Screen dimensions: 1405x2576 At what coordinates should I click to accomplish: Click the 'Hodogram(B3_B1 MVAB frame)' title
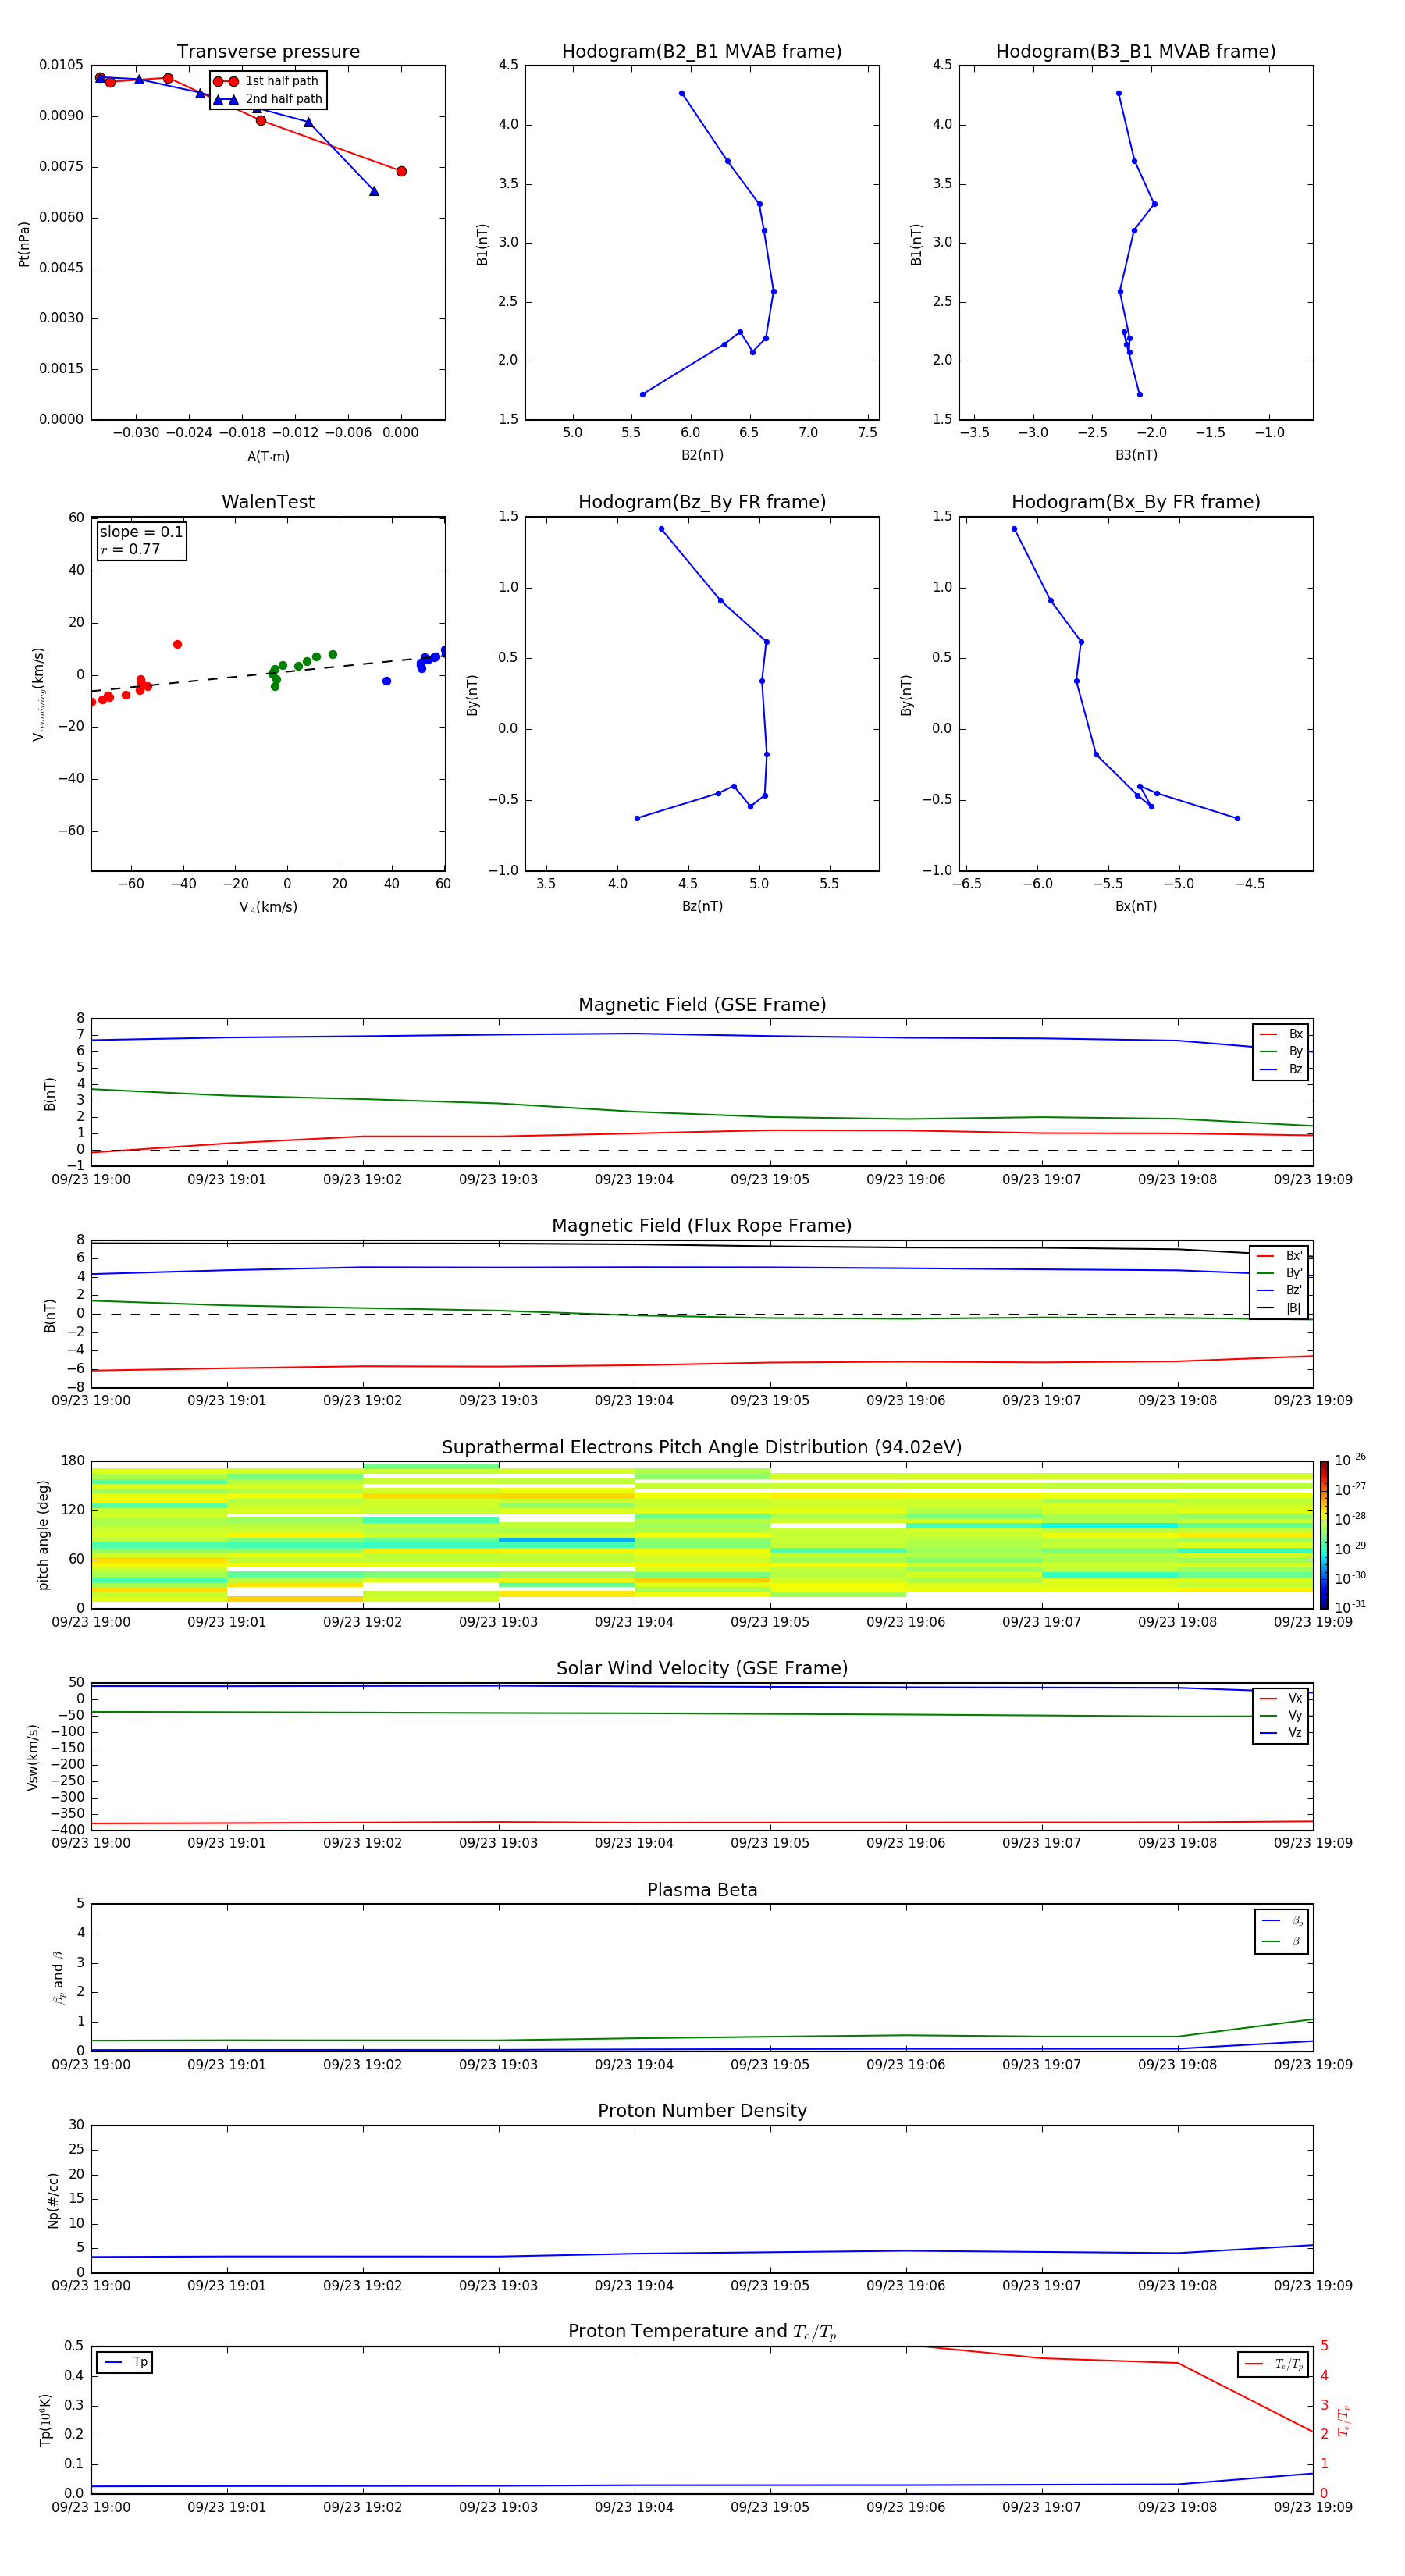point(1136,52)
